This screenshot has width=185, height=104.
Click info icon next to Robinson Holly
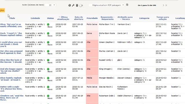tap(132, 42)
